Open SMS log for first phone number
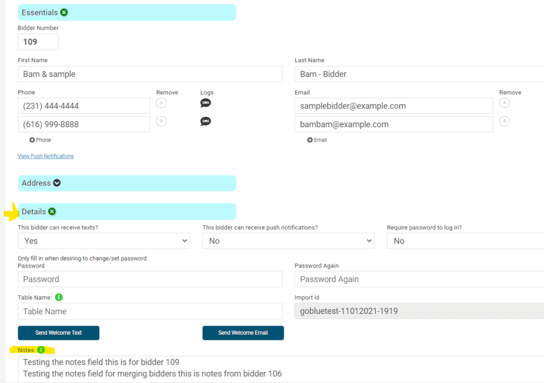This screenshot has width=544, height=383. point(206,103)
